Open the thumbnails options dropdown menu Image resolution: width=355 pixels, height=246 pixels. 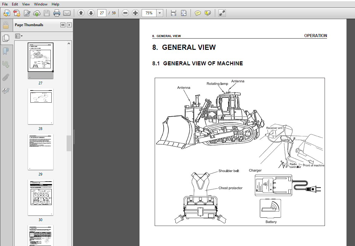19,36
